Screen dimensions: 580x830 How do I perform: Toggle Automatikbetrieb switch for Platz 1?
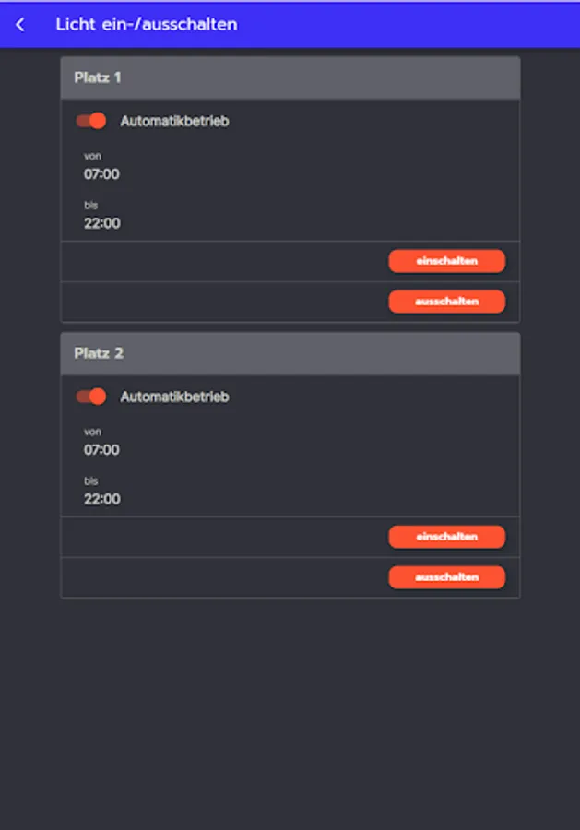tap(91, 121)
